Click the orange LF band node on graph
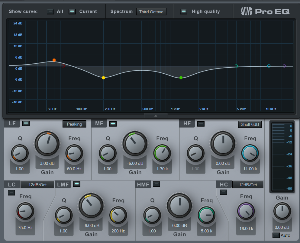 54,60
